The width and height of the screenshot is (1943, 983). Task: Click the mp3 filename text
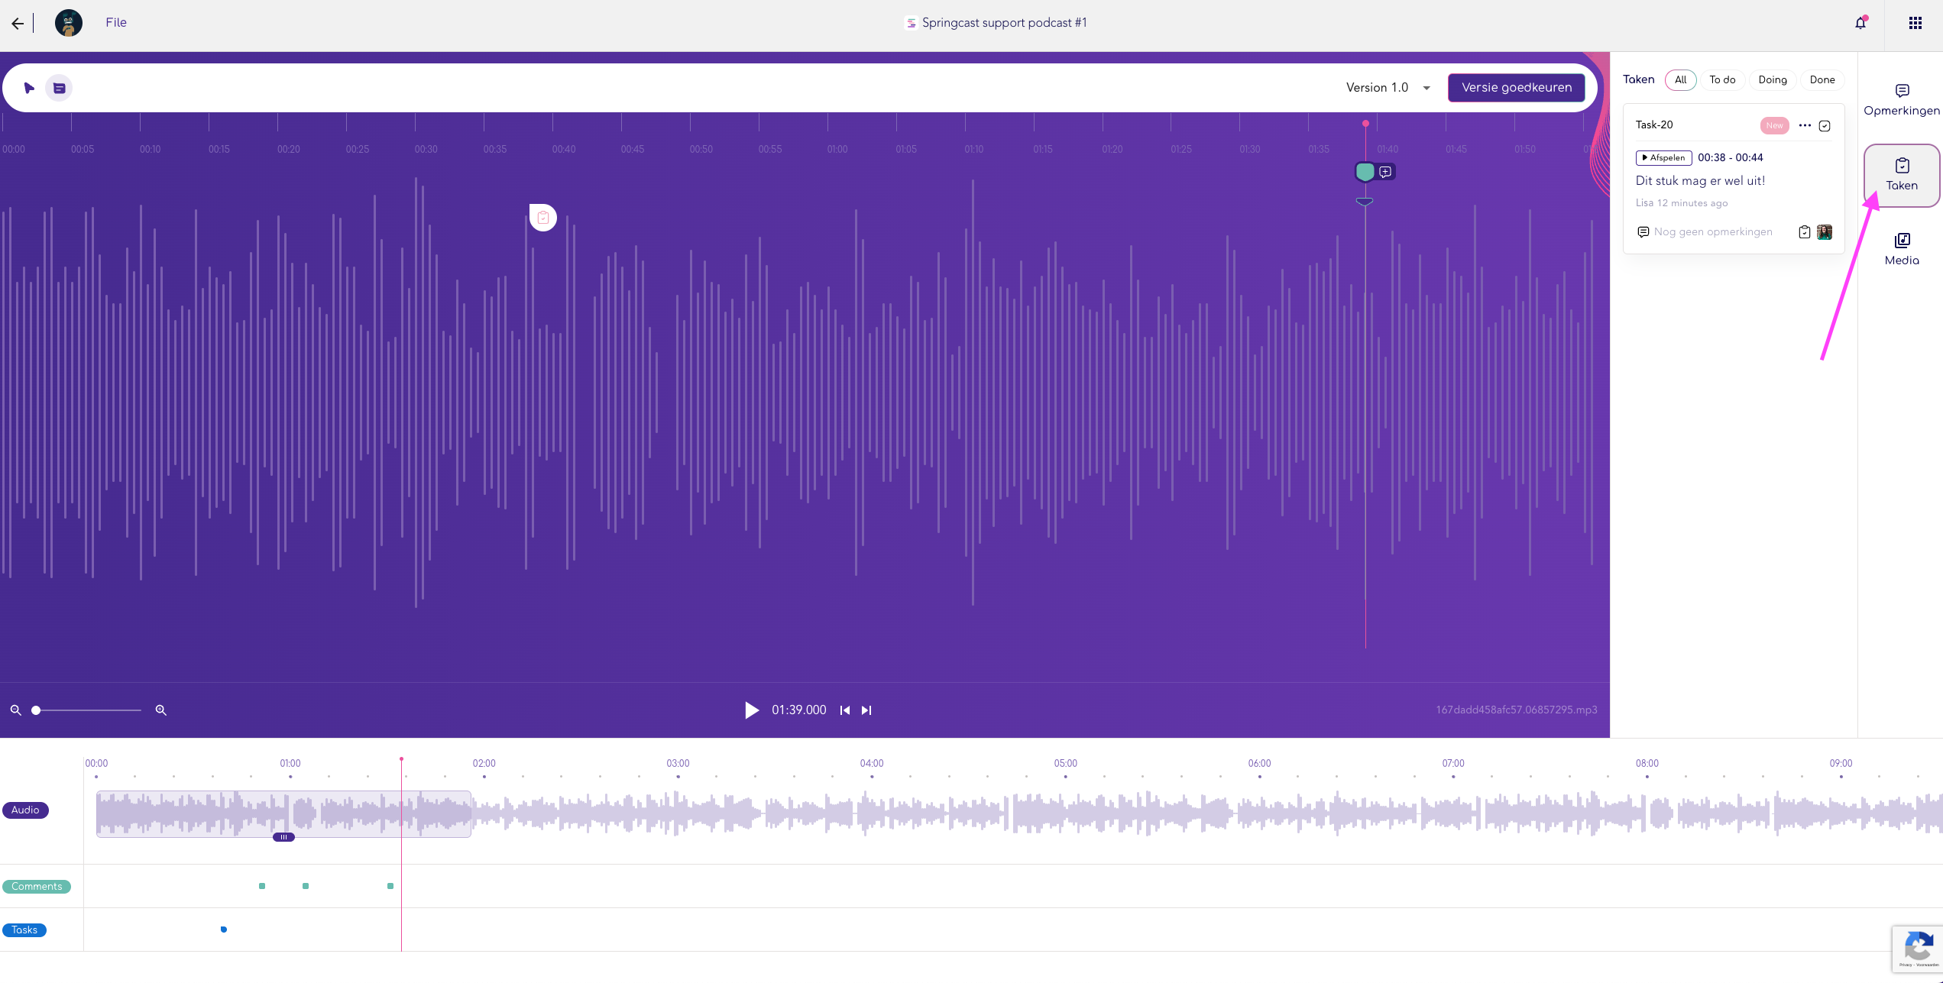pyautogui.click(x=1516, y=710)
